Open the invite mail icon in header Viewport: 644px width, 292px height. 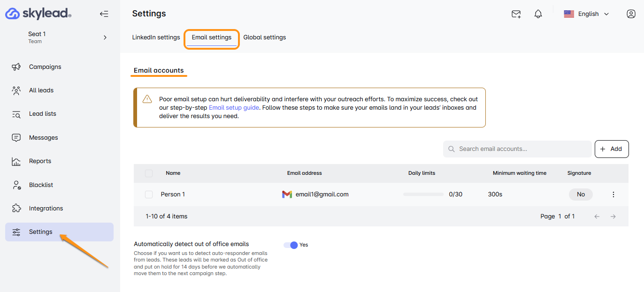(516, 14)
